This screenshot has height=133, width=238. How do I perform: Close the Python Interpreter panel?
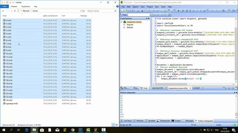[x=237, y=93]
